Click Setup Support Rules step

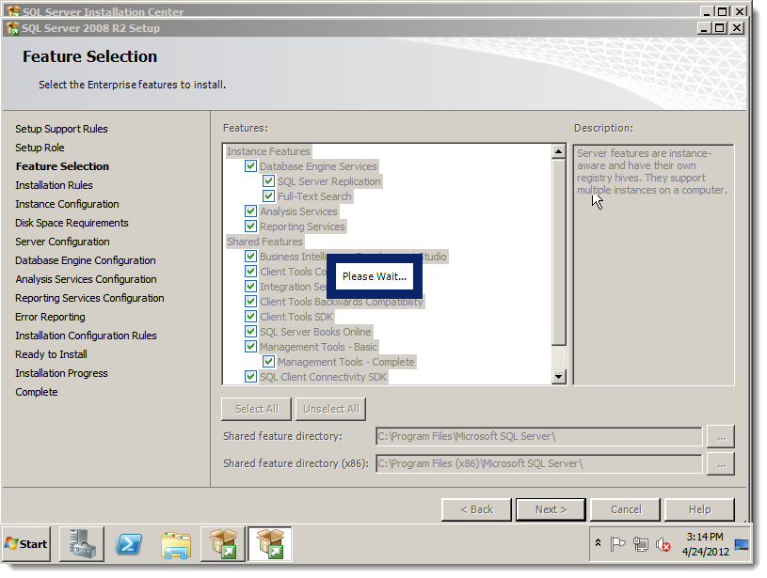pyautogui.click(x=61, y=129)
